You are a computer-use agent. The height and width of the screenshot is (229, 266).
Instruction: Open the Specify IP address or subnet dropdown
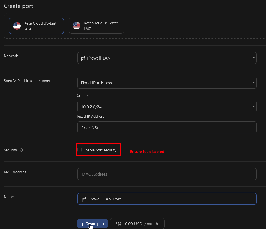point(167,83)
